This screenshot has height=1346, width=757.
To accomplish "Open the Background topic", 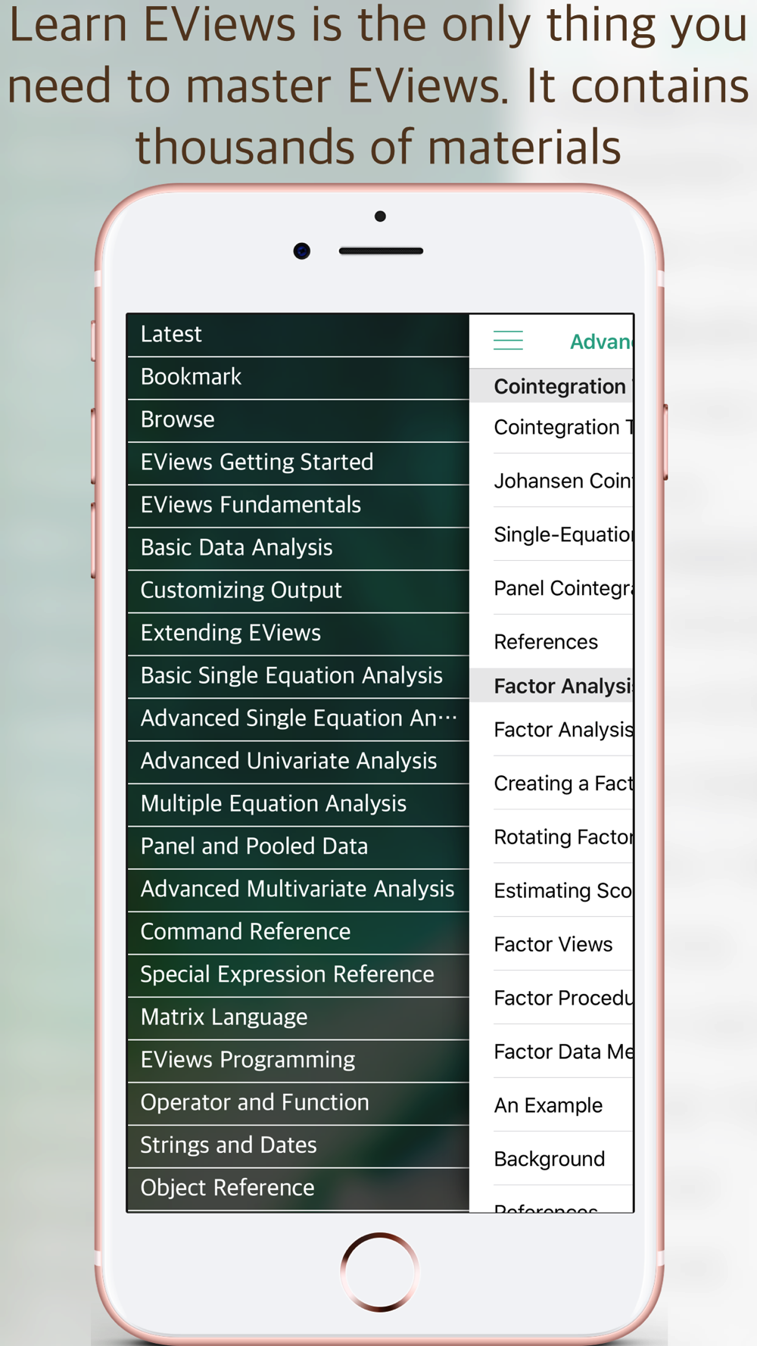I will (550, 1159).
